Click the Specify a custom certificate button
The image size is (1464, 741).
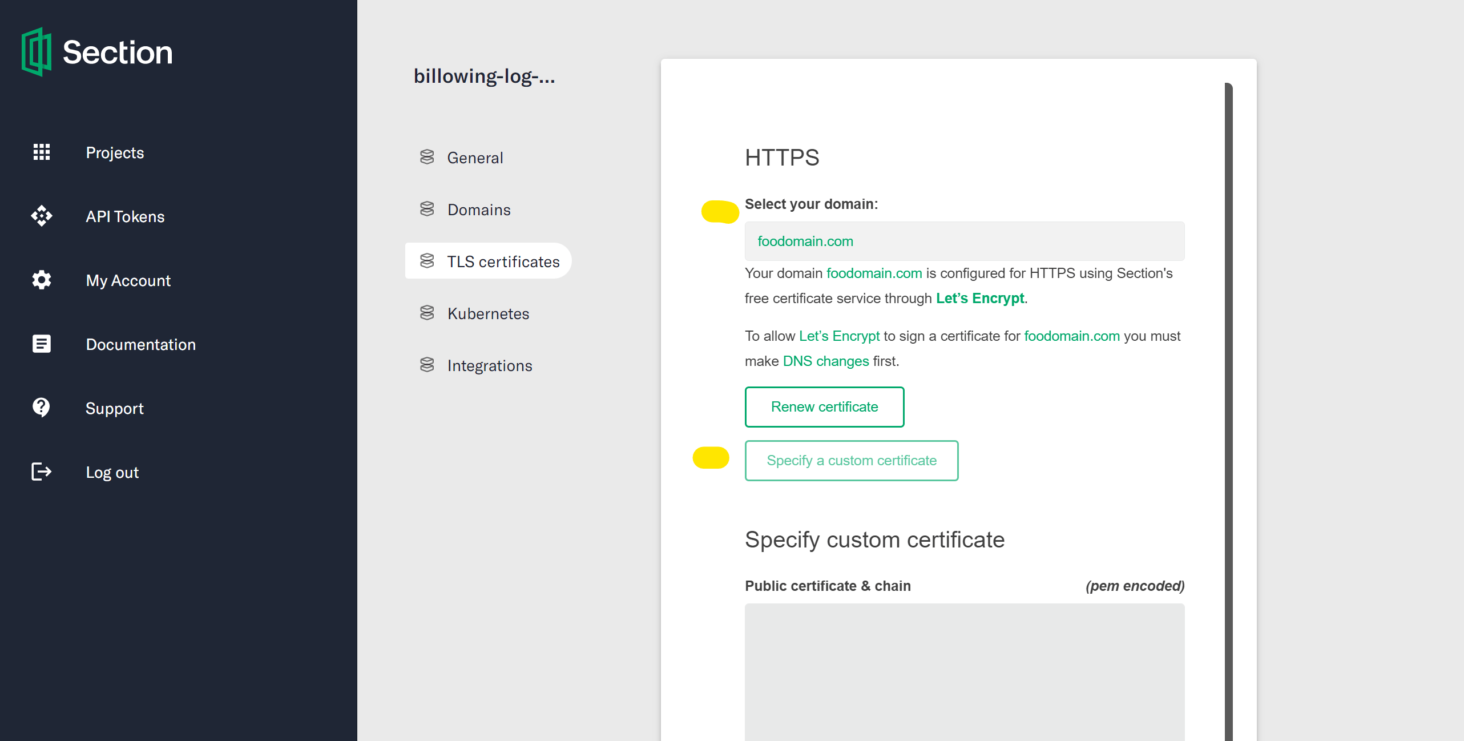pyautogui.click(x=850, y=460)
